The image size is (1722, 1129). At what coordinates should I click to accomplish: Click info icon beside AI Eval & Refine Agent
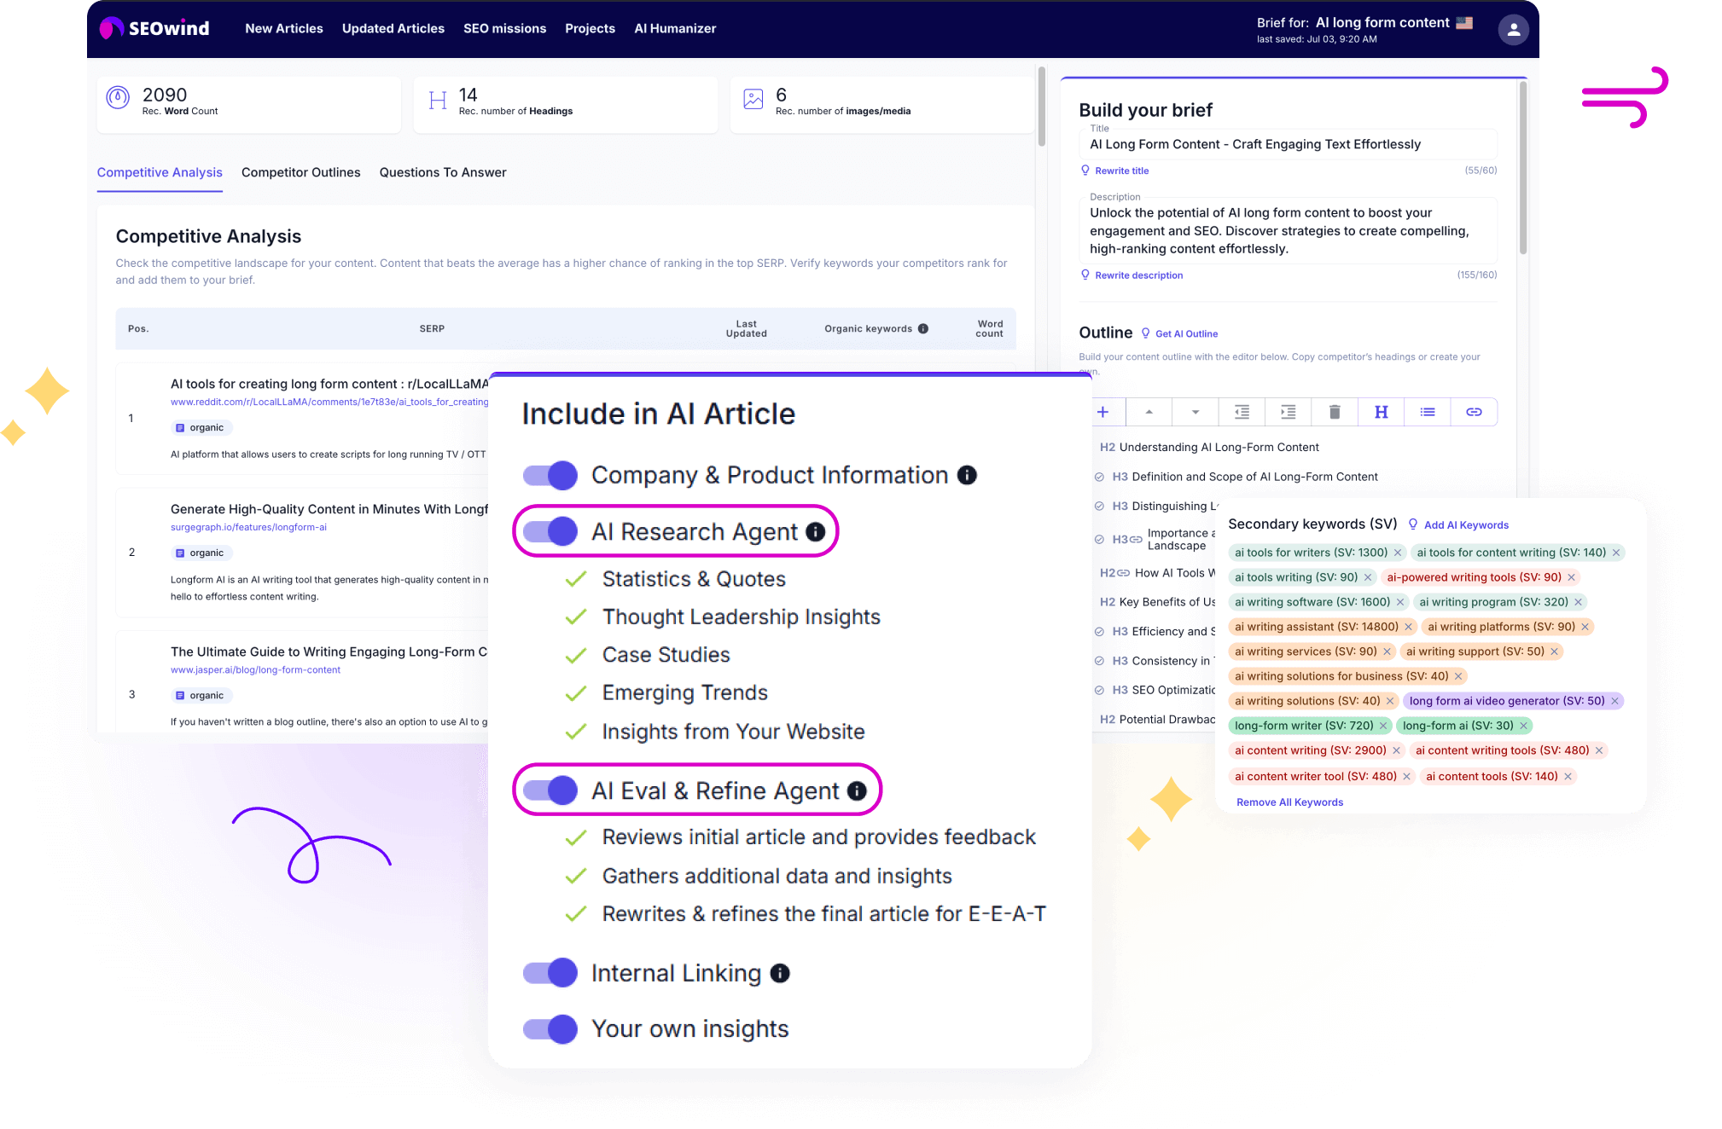pos(857,790)
